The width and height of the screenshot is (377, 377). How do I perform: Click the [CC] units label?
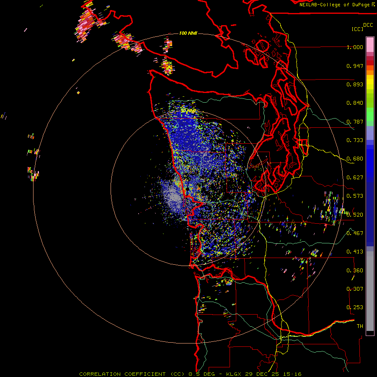tap(358, 29)
